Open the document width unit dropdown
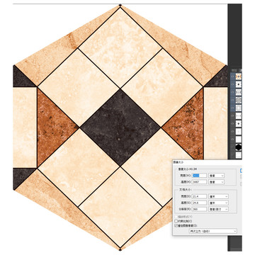Screen dimensions: 255x255 click(218, 196)
